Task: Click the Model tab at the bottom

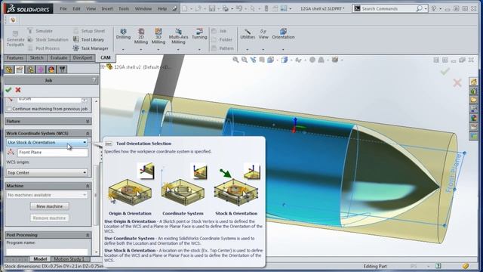Action: (40, 259)
